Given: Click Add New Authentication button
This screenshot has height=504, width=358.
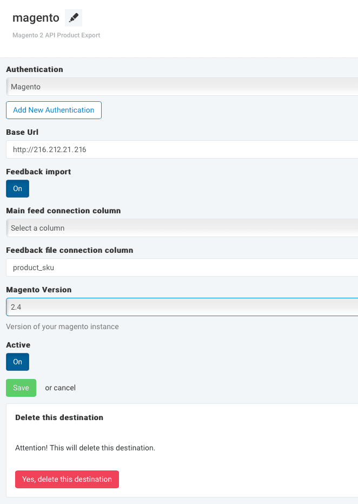Looking at the screenshot, I should 54,110.
